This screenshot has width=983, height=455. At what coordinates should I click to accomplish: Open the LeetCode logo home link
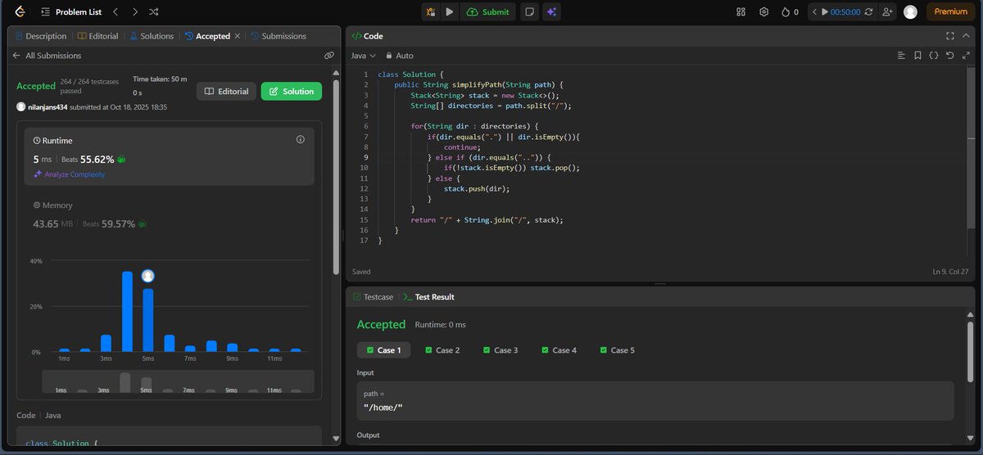(x=20, y=12)
